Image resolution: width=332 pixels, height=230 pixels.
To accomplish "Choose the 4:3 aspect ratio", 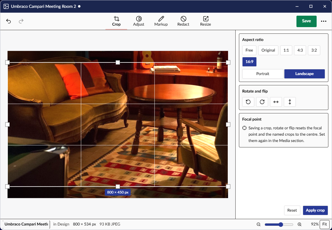I will coord(300,50).
